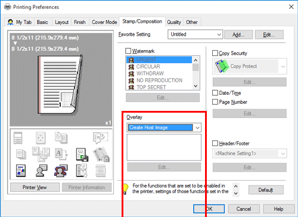Expand the Machine Setting1 dropdown
The image size is (298, 217).
click(x=250, y=153)
